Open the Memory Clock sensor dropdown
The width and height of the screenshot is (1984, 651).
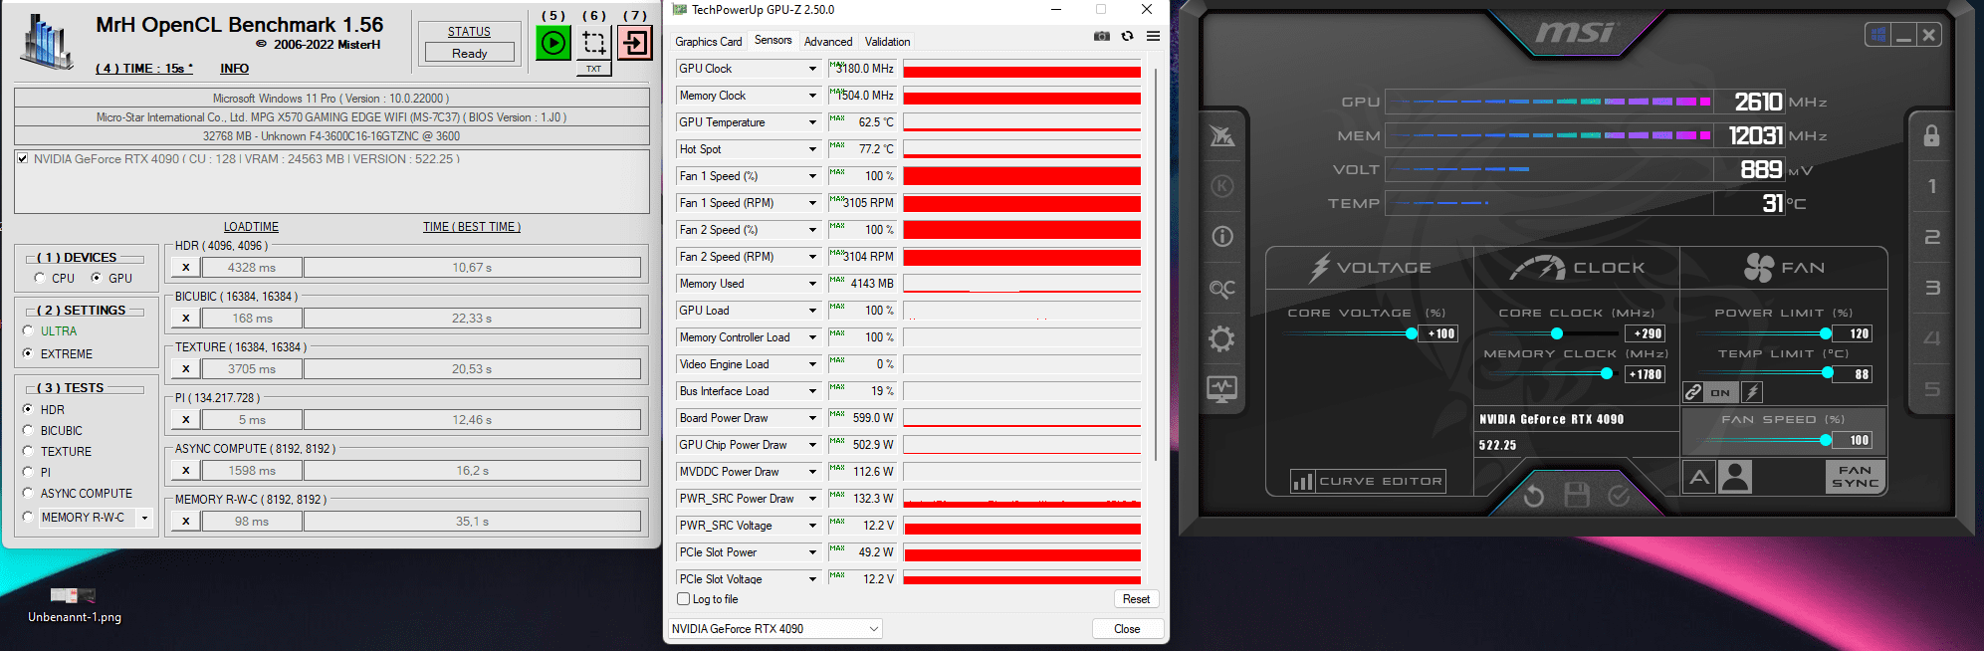pyautogui.click(x=812, y=96)
